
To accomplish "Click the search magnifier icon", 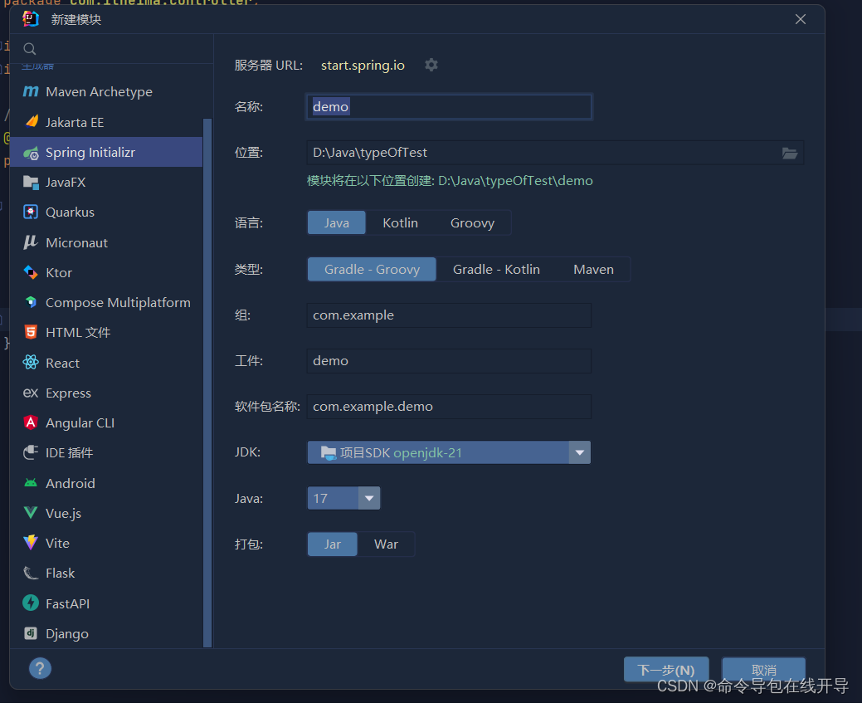I will tap(30, 49).
